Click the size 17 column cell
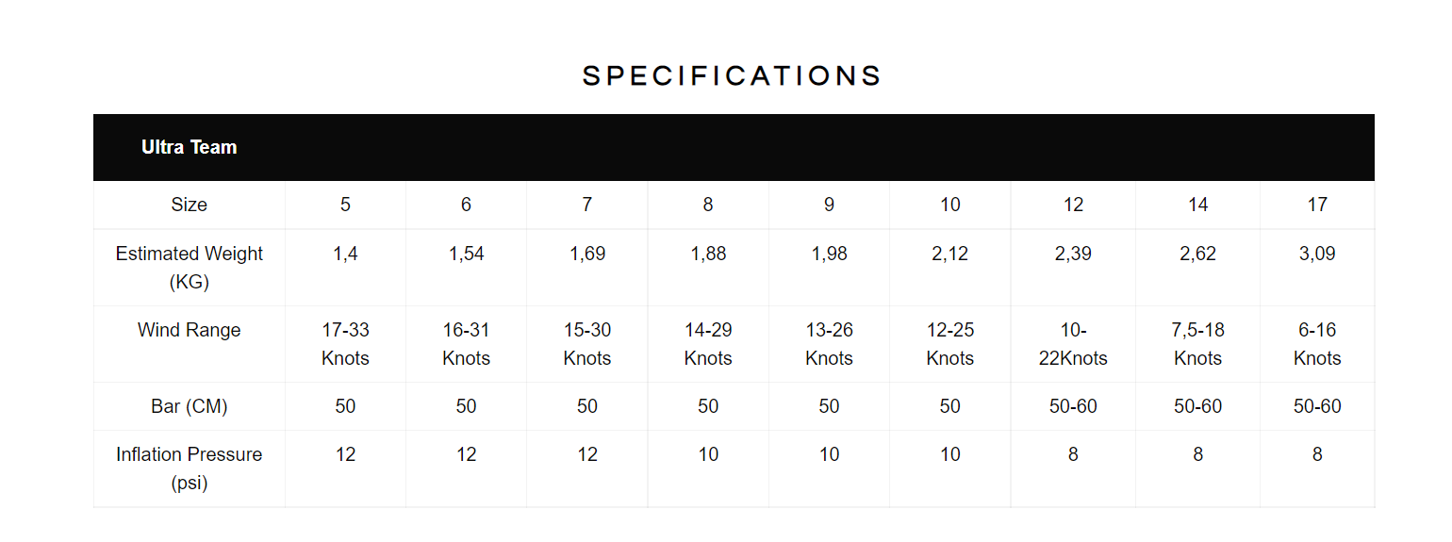Screen dimensions: 1452x542 point(1317,205)
